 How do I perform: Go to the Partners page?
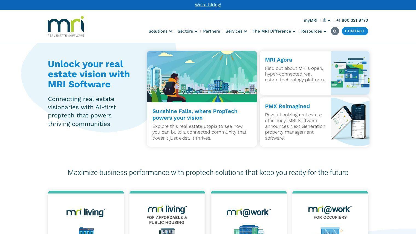tap(212, 31)
